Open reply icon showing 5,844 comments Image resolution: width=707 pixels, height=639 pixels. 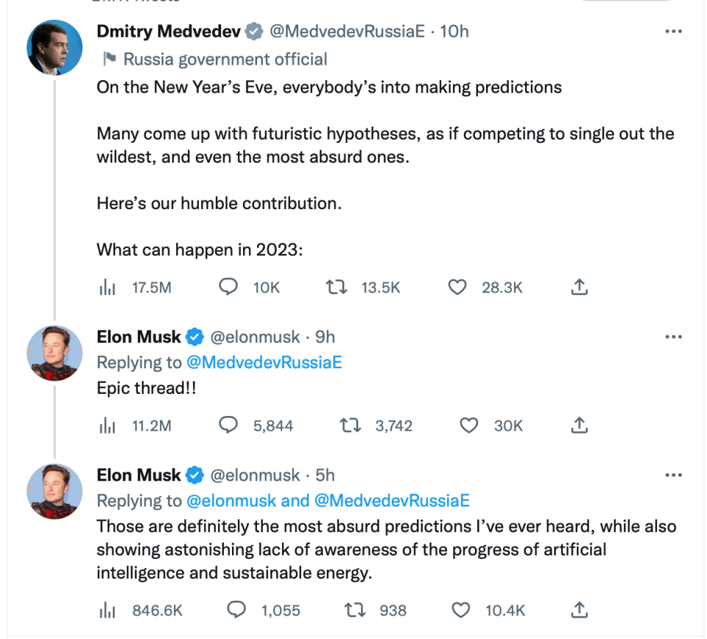(229, 426)
